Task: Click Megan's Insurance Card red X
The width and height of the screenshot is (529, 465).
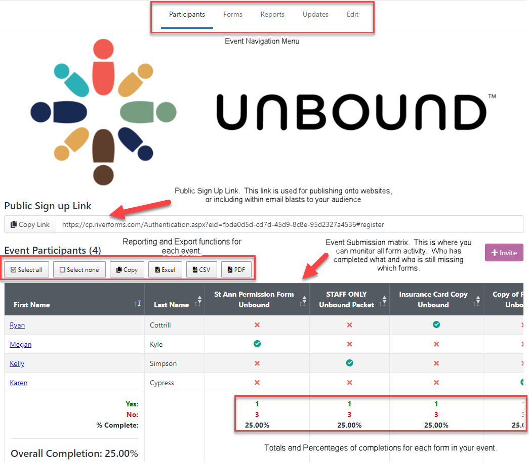Action: pyautogui.click(x=436, y=344)
